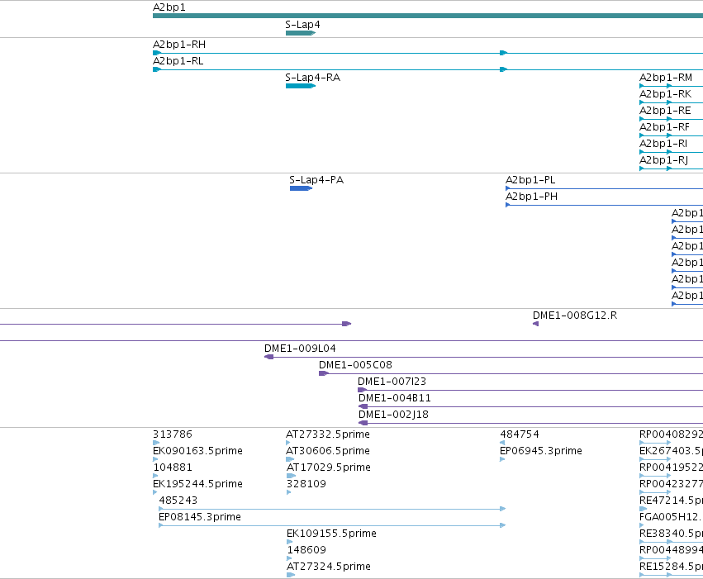
Task: Click the DME1-008G12.R feature label
Action: (x=575, y=316)
